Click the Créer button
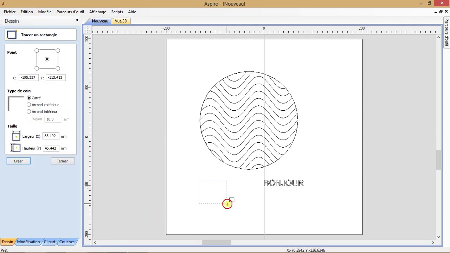Screen dimensions: 450x253 pyautogui.click(x=18, y=161)
